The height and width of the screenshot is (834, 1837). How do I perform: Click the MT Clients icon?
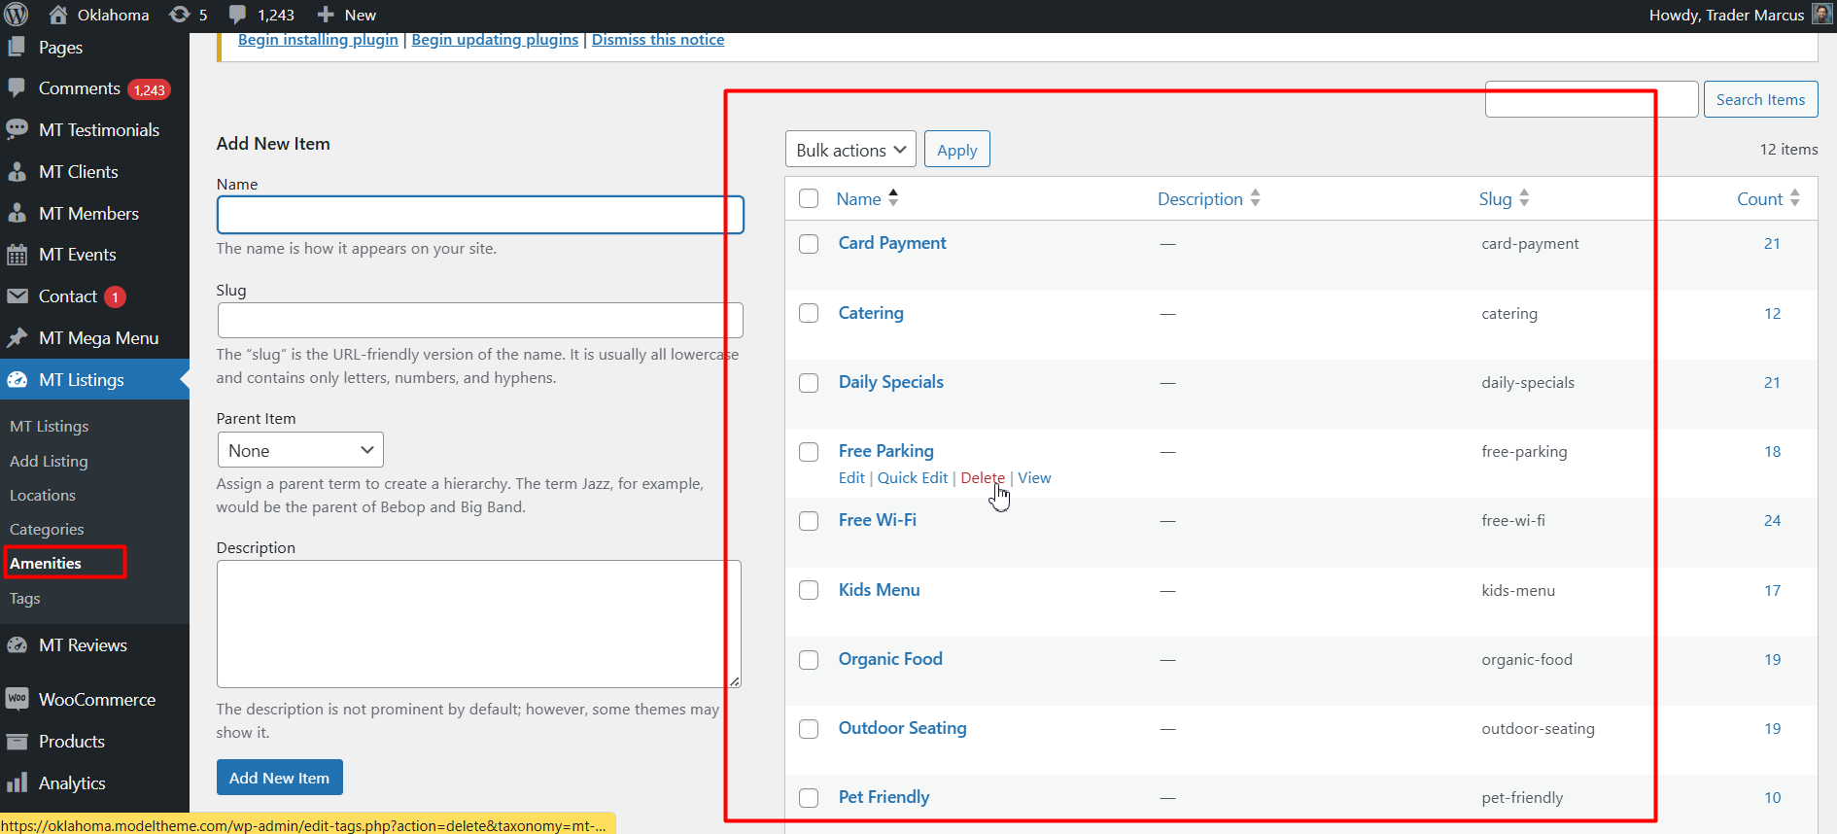pyautogui.click(x=17, y=172)
